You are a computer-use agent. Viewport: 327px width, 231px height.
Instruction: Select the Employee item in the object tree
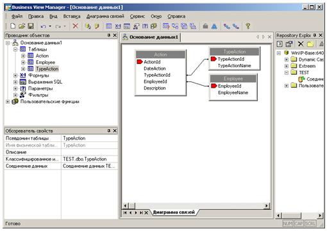[x=46, y=63]
